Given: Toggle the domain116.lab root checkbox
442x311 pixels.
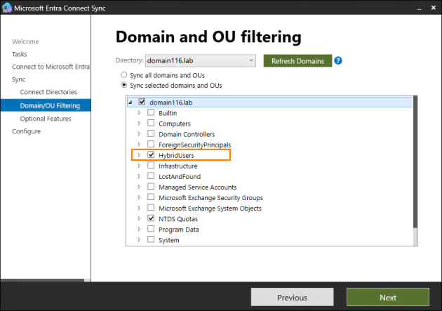Looking at the screenshot, I should pos(142,102).
